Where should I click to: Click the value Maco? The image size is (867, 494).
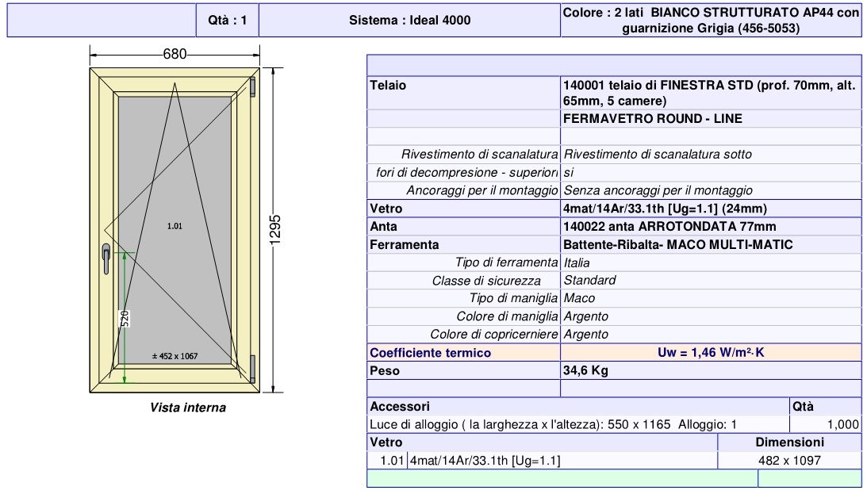click(579, 298)
